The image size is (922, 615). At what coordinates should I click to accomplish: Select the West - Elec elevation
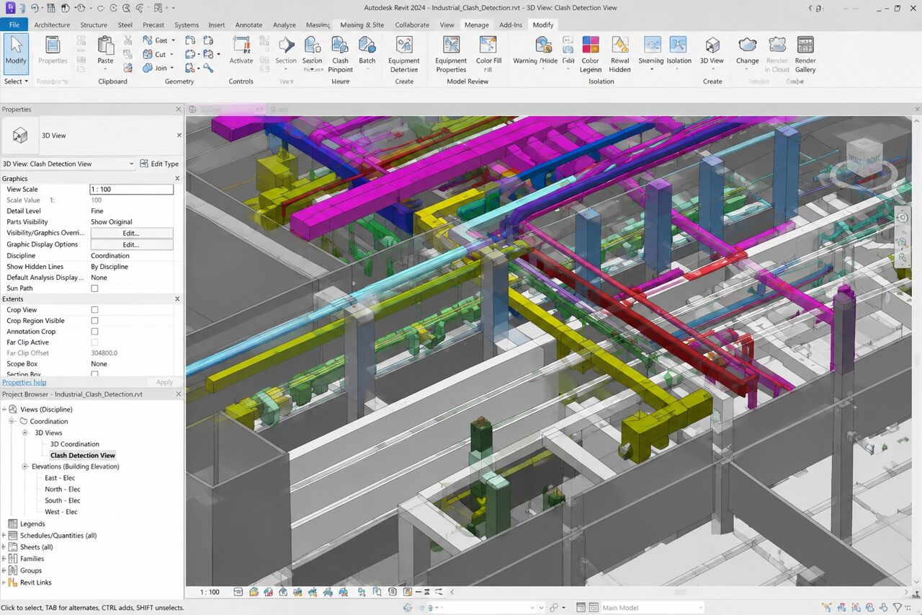pos(61,512)
